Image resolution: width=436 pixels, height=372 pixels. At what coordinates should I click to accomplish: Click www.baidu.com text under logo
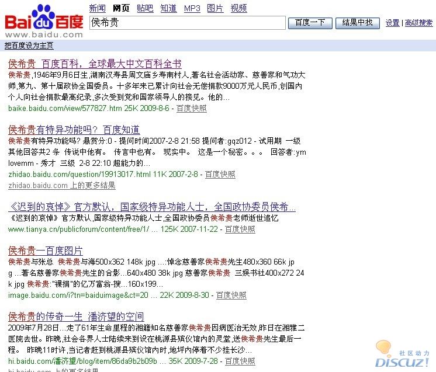(x=44, y=34)
